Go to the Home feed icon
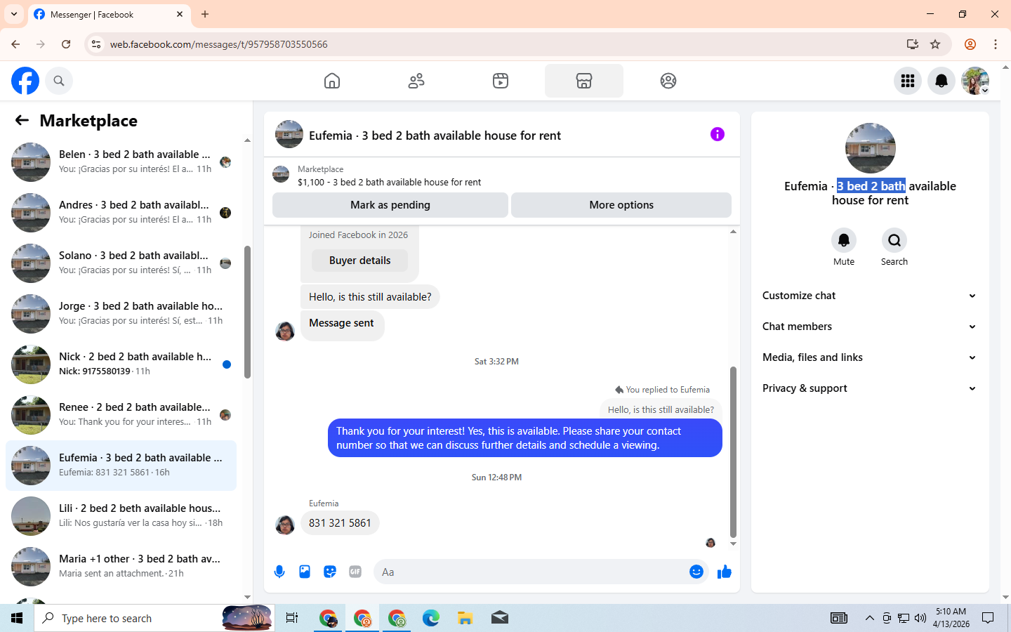 [x=332, y=81]
